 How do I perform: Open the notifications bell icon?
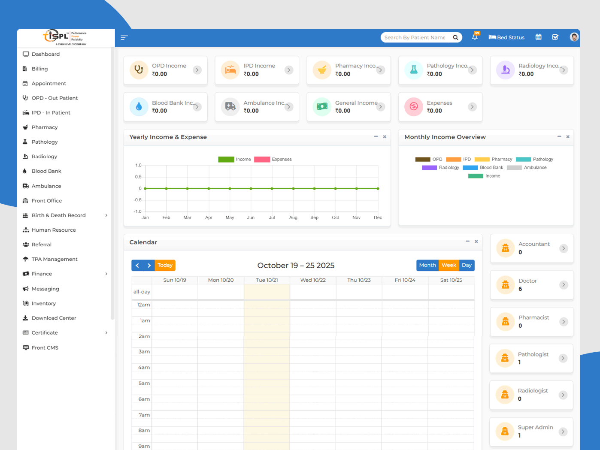(475, 37)
